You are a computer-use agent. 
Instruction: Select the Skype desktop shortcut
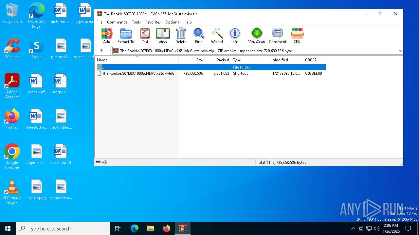[x=36, y=49]
